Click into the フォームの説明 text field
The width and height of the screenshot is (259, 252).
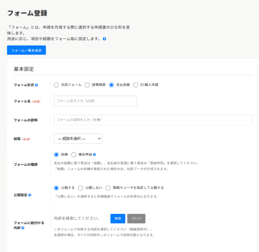153,120
